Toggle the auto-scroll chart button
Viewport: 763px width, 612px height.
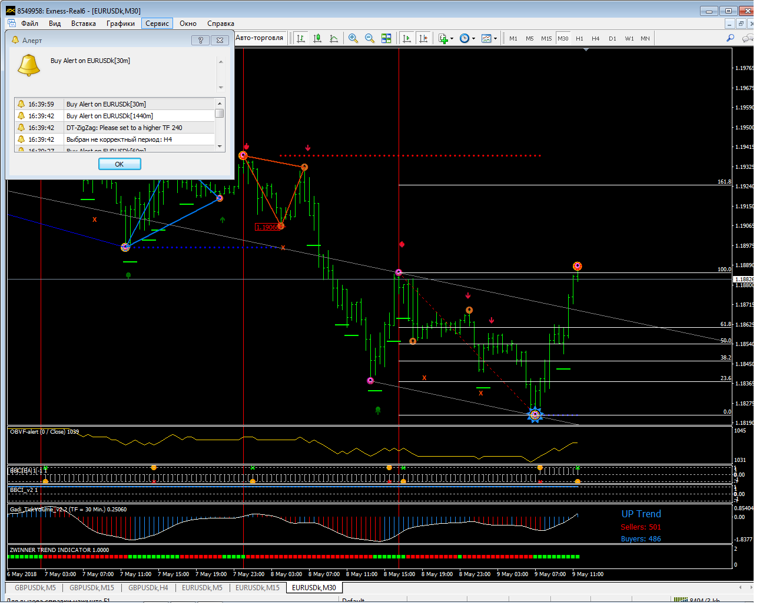click(x=406, y=38)
